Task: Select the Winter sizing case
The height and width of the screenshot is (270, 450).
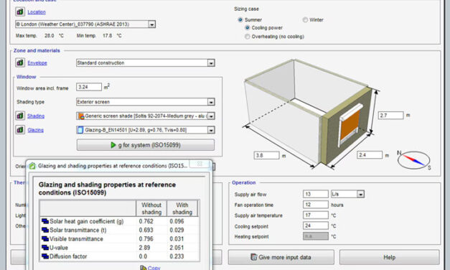Action: 305,19
